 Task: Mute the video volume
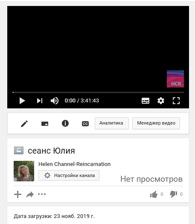tap(55, 101)
